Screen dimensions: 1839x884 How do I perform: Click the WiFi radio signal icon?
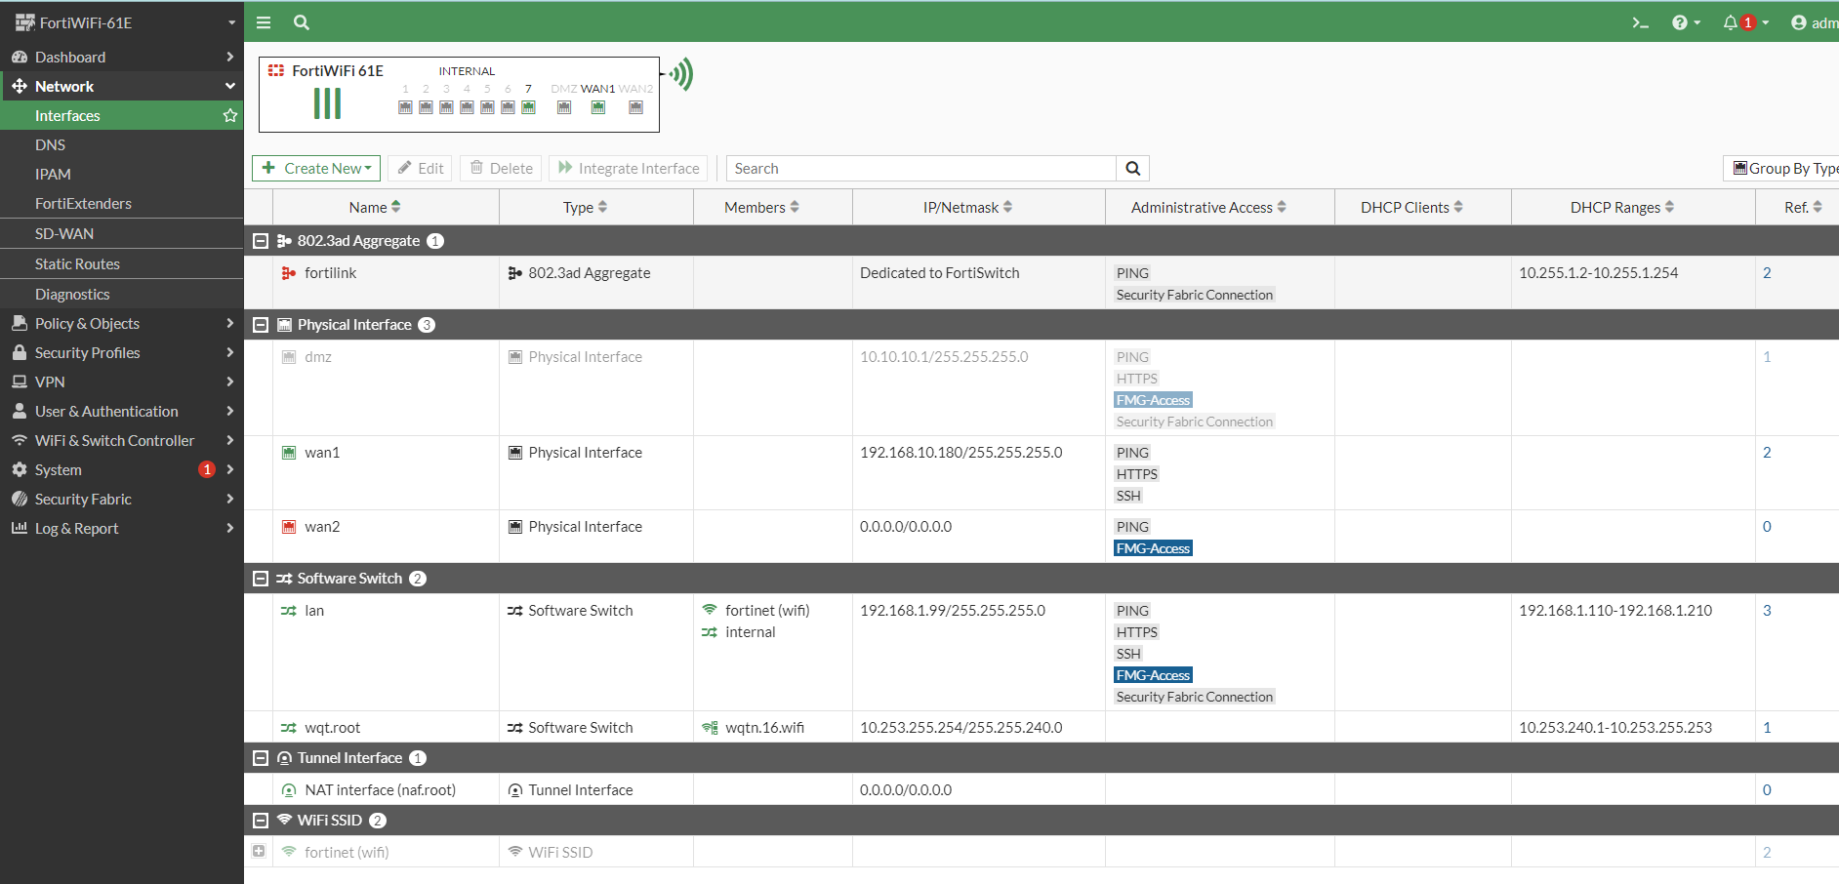(x=680, y=74)
